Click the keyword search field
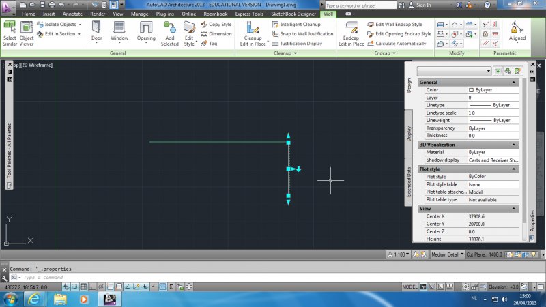This screenshot has height=307, width=546. 361,5
